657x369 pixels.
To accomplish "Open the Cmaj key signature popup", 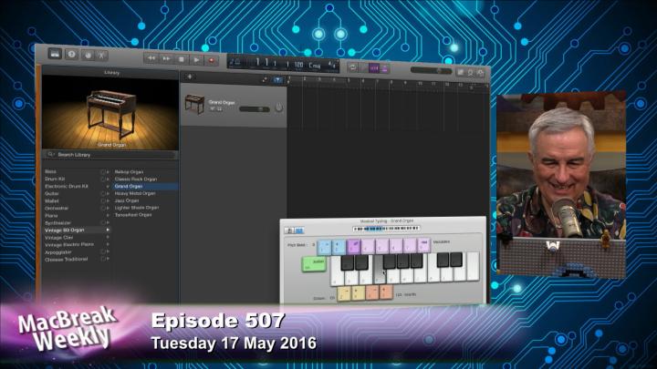I will tap(315, 66).
